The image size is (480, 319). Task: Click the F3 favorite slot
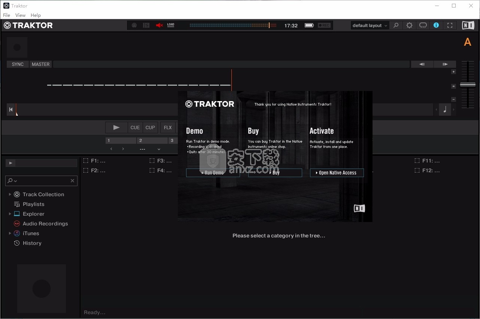tap(161, 161)
